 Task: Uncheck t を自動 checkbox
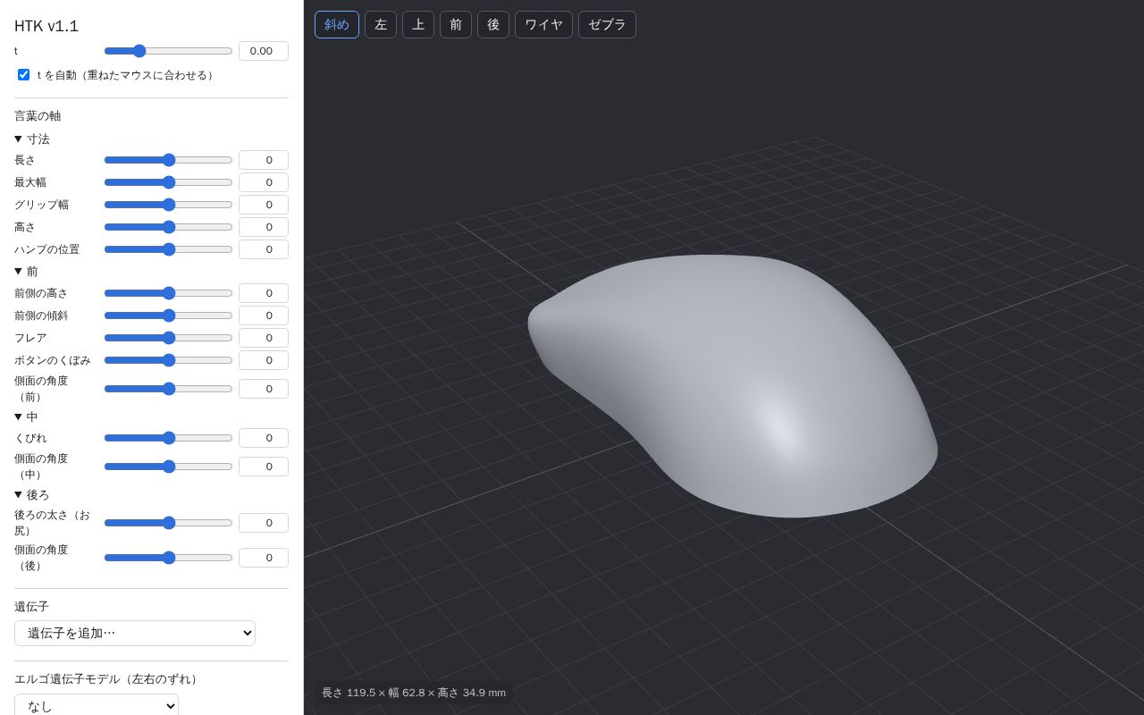coord(24,75)
